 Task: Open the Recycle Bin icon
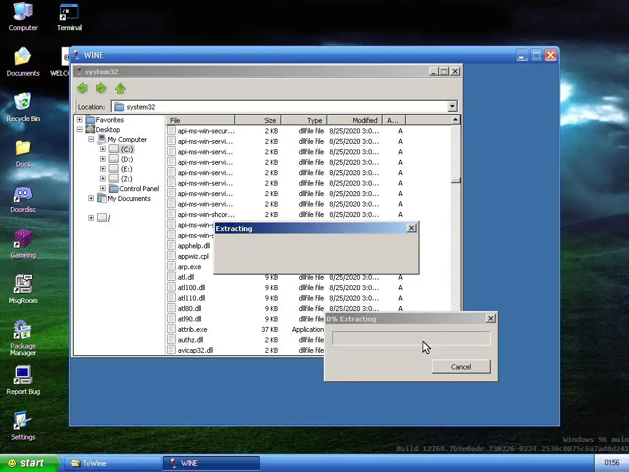23,107
